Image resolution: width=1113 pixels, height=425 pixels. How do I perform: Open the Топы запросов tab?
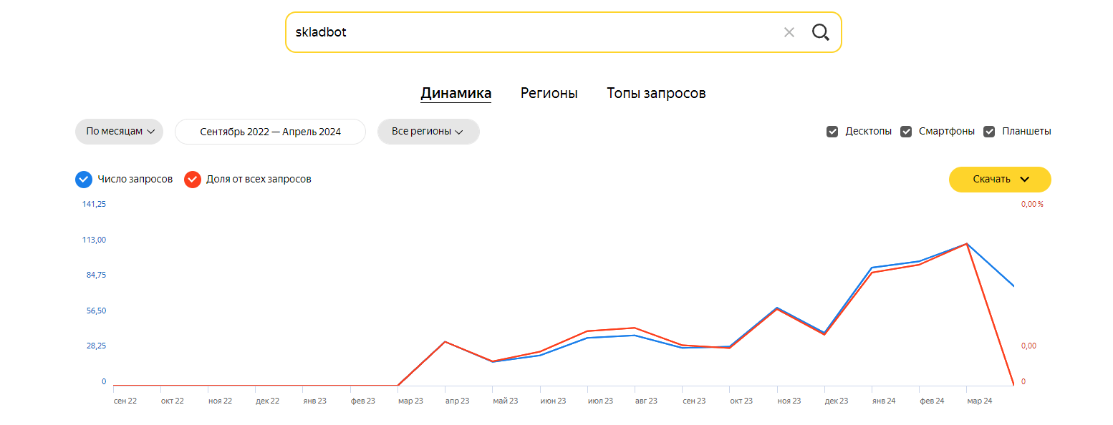click(656, 93)
